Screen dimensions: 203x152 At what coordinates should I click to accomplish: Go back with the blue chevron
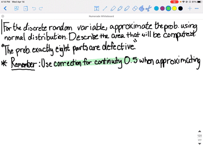point(5,8)
